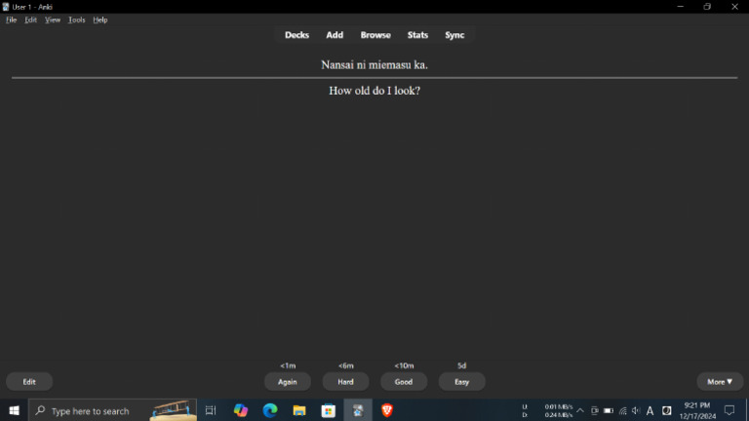Click the Anki icon in the title bar
Screen dimensions: 749x421
pos(6,7)
